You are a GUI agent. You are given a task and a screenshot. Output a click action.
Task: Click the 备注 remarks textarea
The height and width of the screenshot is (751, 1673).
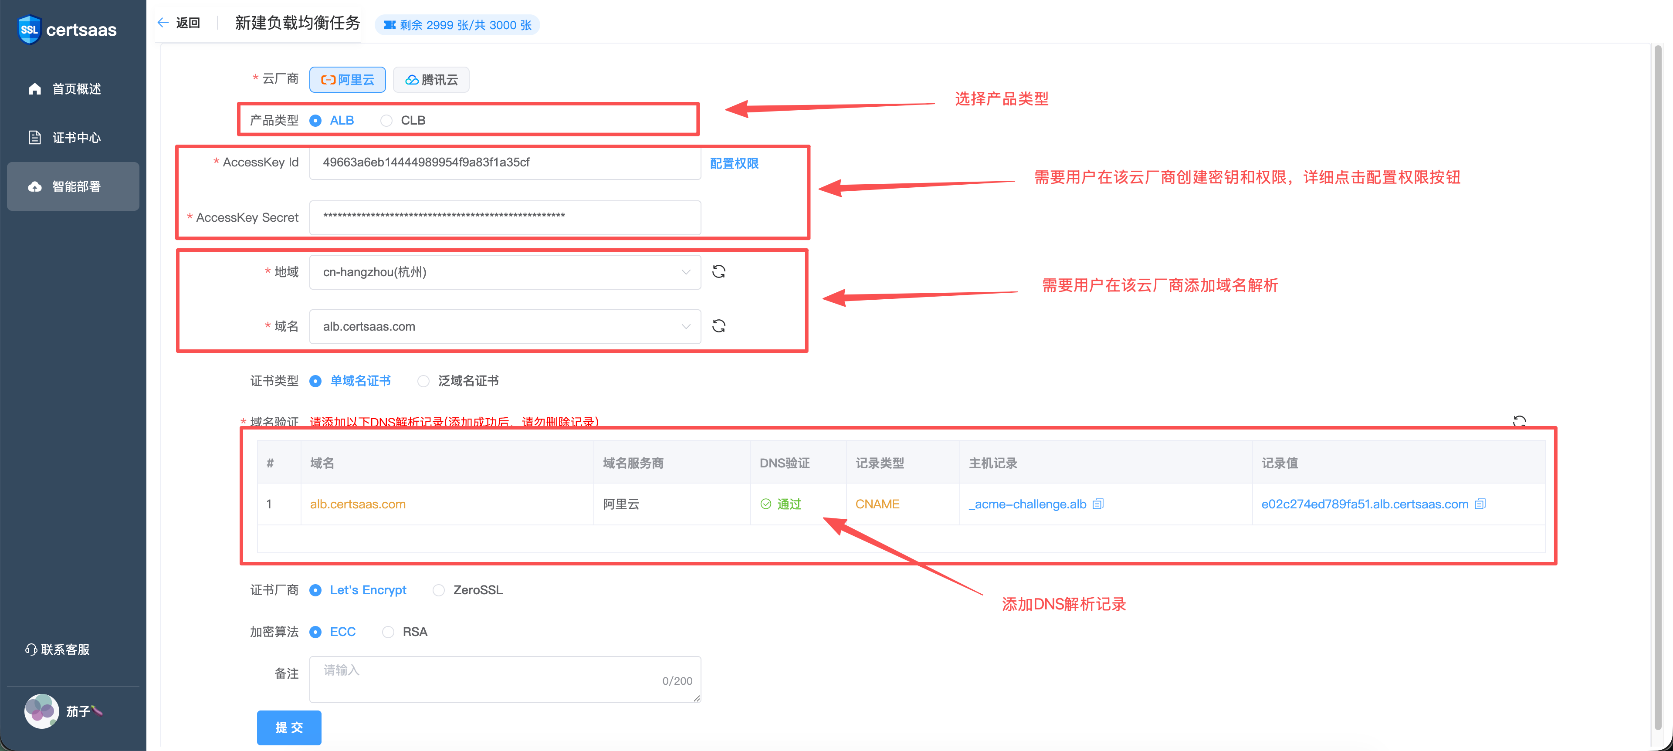click(x=505, y=680)
